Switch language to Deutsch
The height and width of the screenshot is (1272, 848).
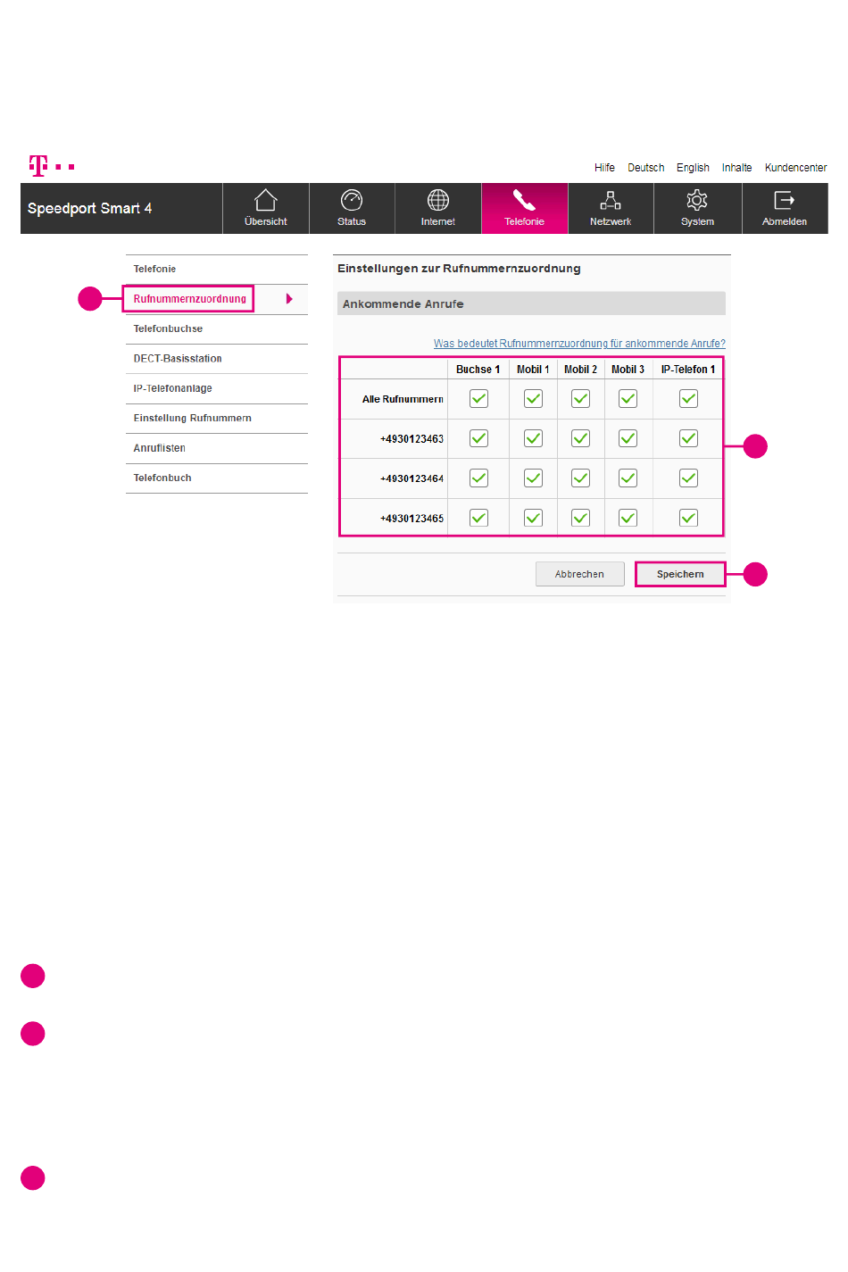[645, 168]
